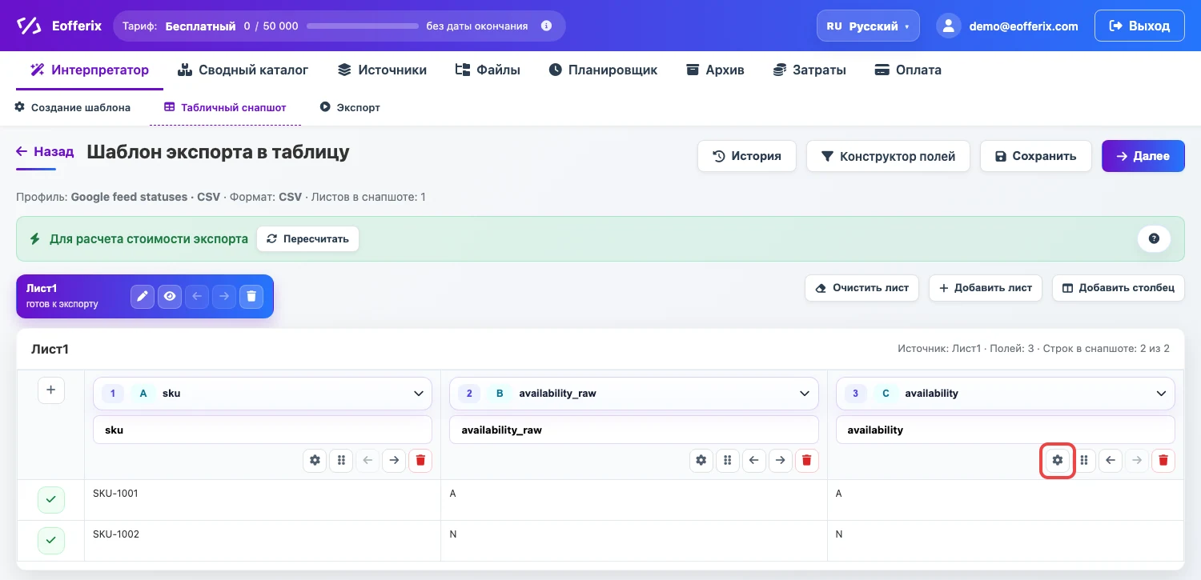The width and height of the screenshot is (1201, 580).
Task: Open the Интерпретатор tab
Action: [90, 70]
